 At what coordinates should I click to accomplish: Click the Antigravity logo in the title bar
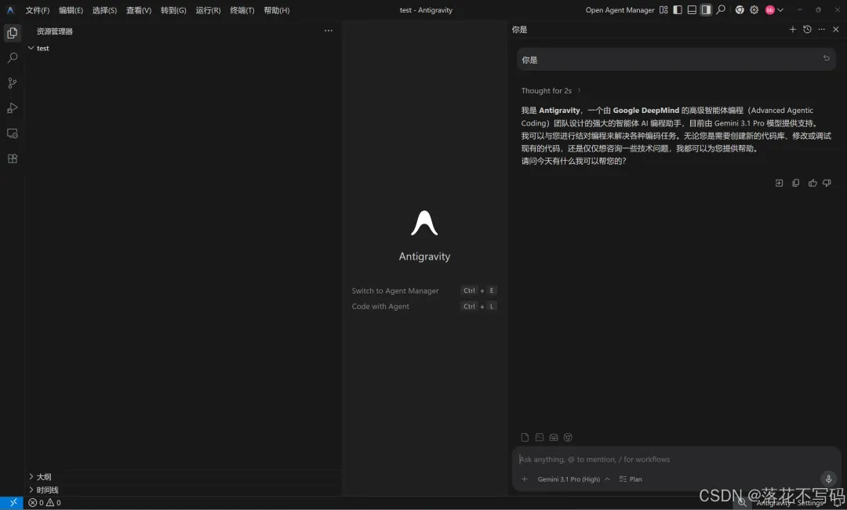(x=10, y=9)
